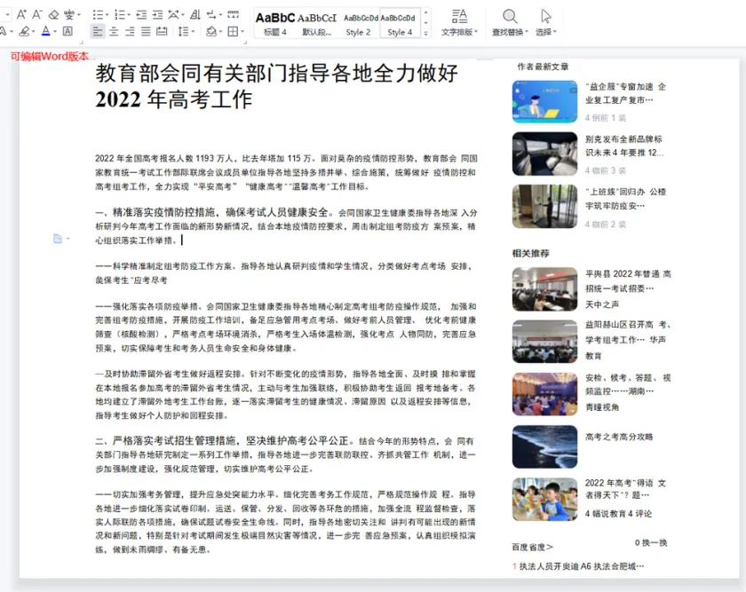Open 查找替换 (Find and Replace)
Screen dimensions: 746x592
click(507, 21)
